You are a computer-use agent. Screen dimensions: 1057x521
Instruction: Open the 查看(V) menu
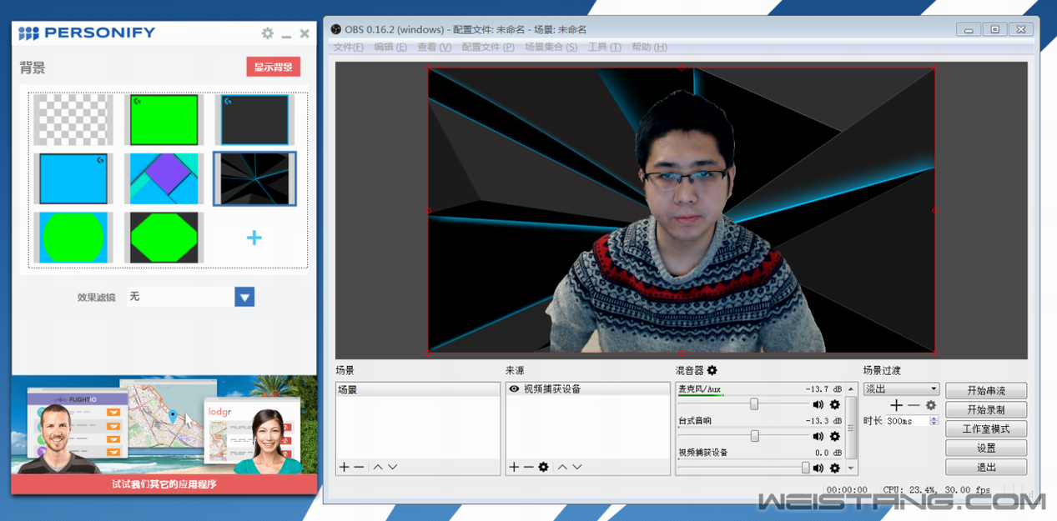coord(434,47)
